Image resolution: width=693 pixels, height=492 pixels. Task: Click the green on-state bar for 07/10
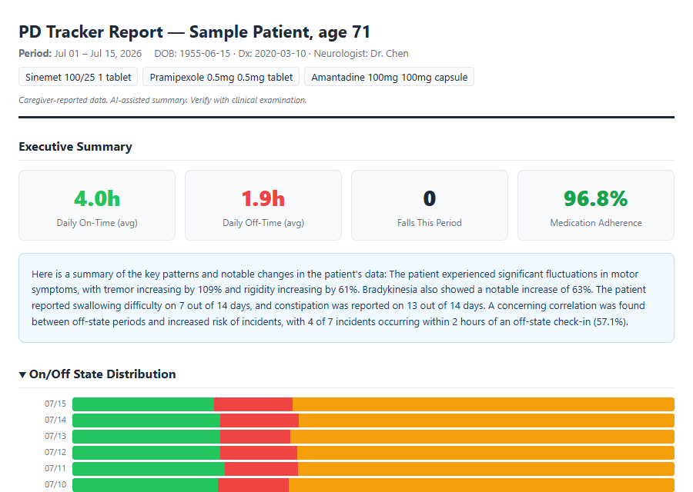145,485
